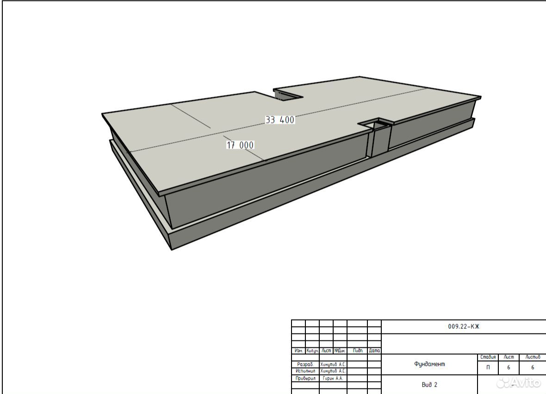Screen dimensions: 546x394
Task: Select the Изм. column header
Action: 298,351
